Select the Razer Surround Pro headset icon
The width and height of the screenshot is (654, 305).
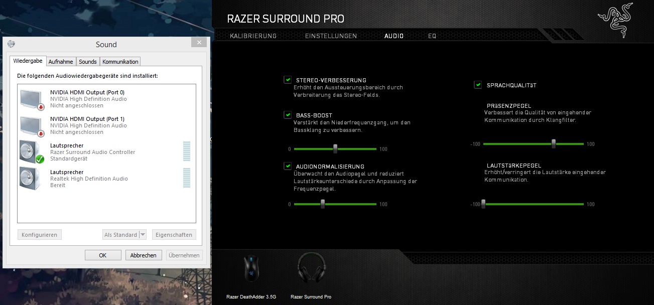coord(311,268)
